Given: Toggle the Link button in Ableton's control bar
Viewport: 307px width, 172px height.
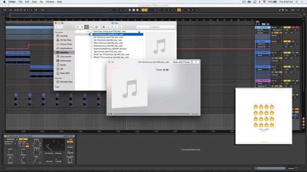Looking at the screenshot, I should click(x=5, y=10).
